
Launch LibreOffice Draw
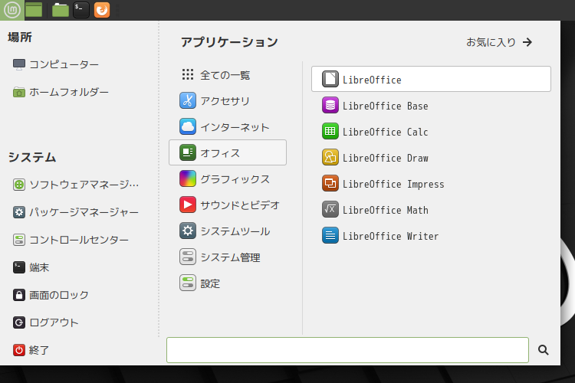[x=431, y=158]
